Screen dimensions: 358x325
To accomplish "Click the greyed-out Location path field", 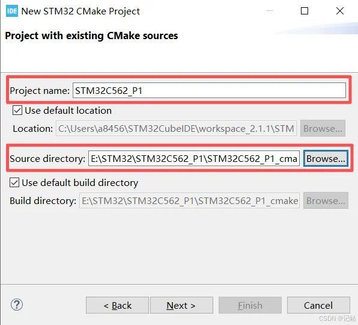I will coord(176,128).
